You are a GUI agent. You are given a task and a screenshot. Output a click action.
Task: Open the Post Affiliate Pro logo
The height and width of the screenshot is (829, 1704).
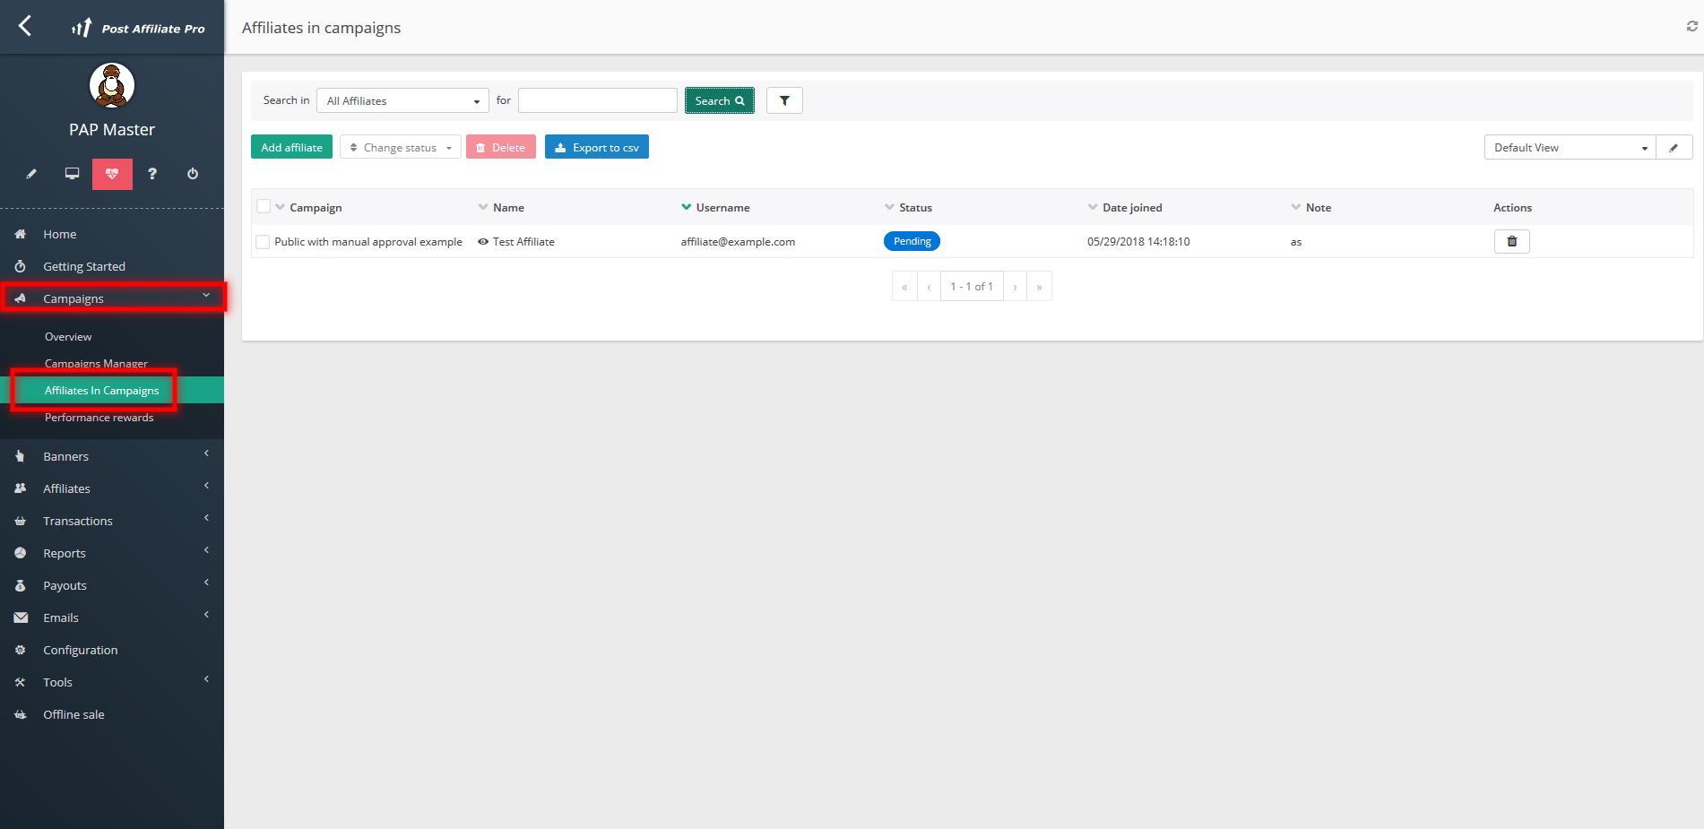pos(138,28)
